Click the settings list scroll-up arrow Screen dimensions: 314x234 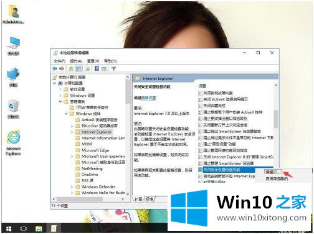276,85
